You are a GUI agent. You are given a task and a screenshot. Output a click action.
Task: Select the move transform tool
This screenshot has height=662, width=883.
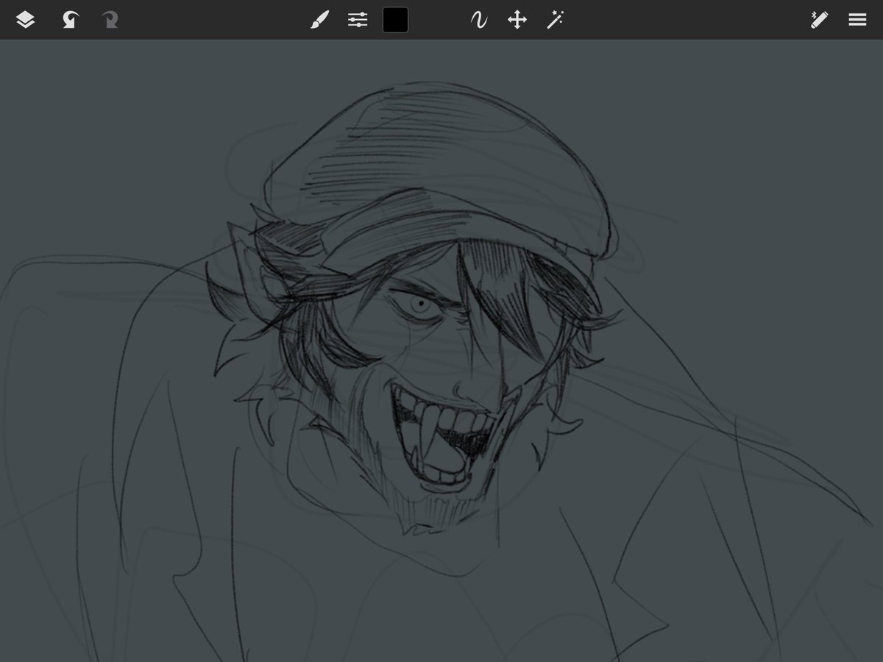[x=517, y=20]
